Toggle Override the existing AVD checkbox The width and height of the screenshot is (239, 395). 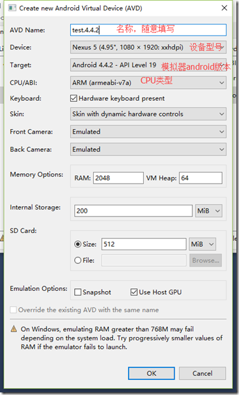pos(13,310)
